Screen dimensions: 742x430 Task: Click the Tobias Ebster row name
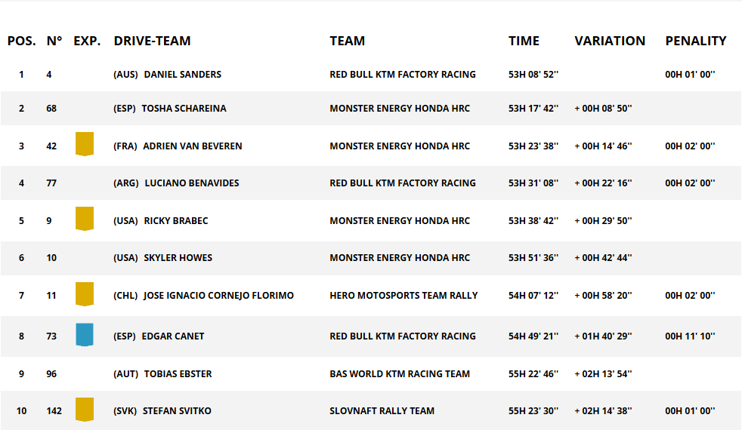(178, 374)
